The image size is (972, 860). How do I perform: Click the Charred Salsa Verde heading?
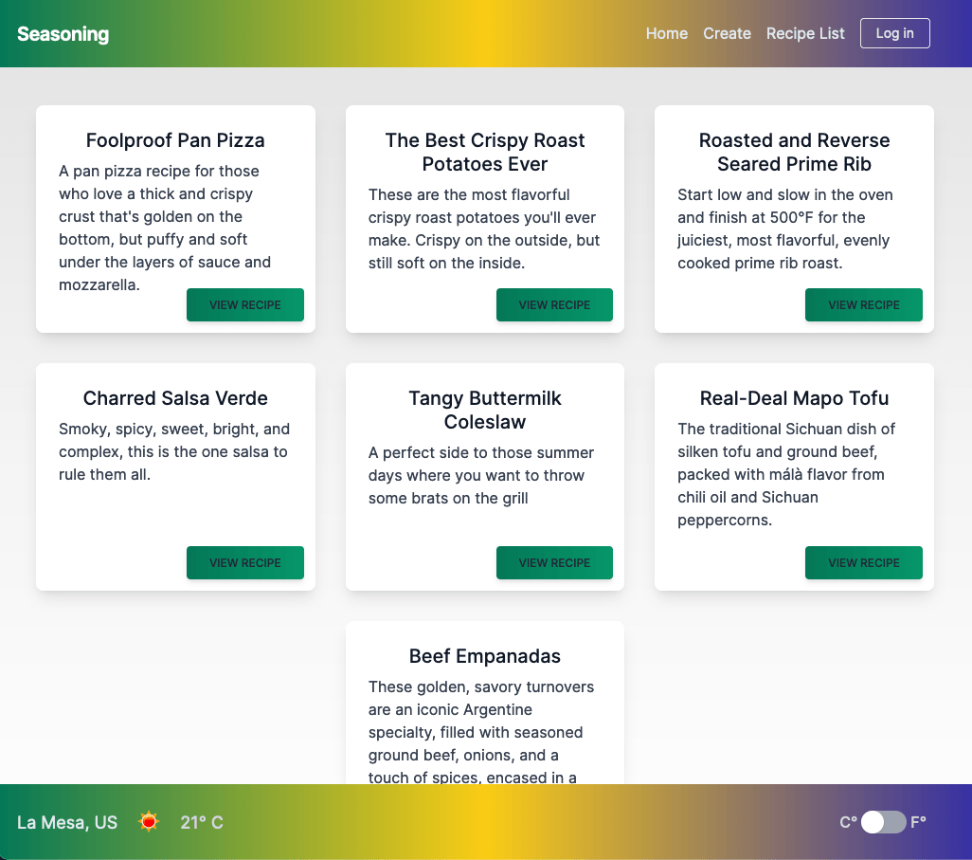click(175, 398)
